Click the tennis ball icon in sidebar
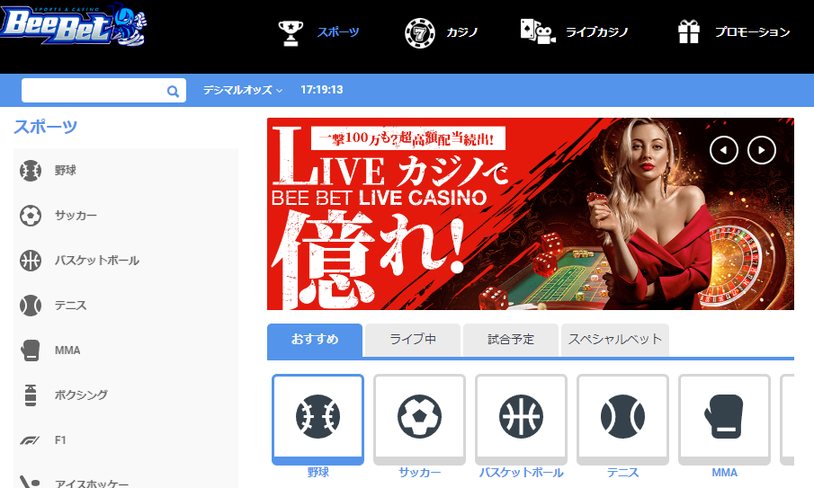This screenshot has height=488, width=814. 31,306
